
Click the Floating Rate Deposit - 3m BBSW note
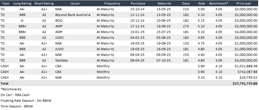tap(26, 101)
